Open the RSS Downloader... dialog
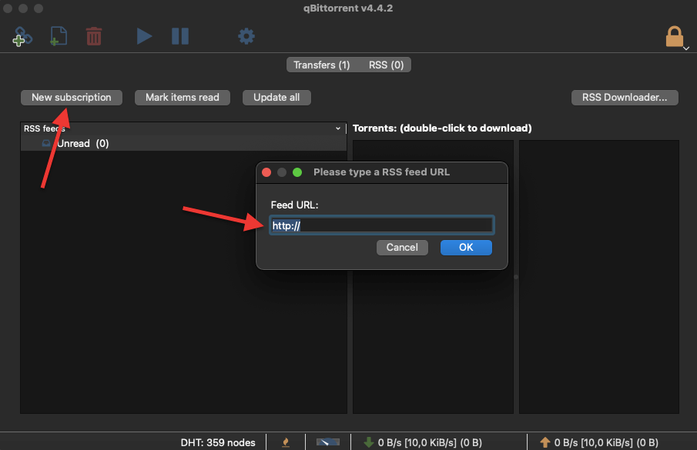 tap(625, 98)
